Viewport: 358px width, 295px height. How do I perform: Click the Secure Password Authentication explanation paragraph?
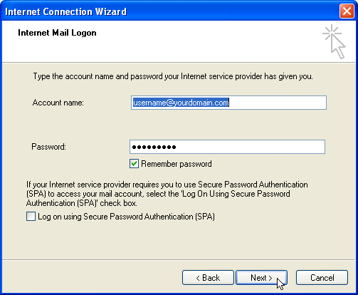click(x=167, y=194)
